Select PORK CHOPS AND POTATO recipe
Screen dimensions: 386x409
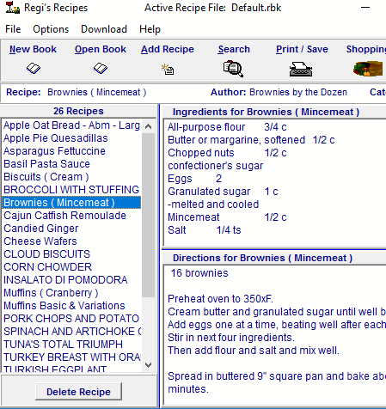[71, 319]
